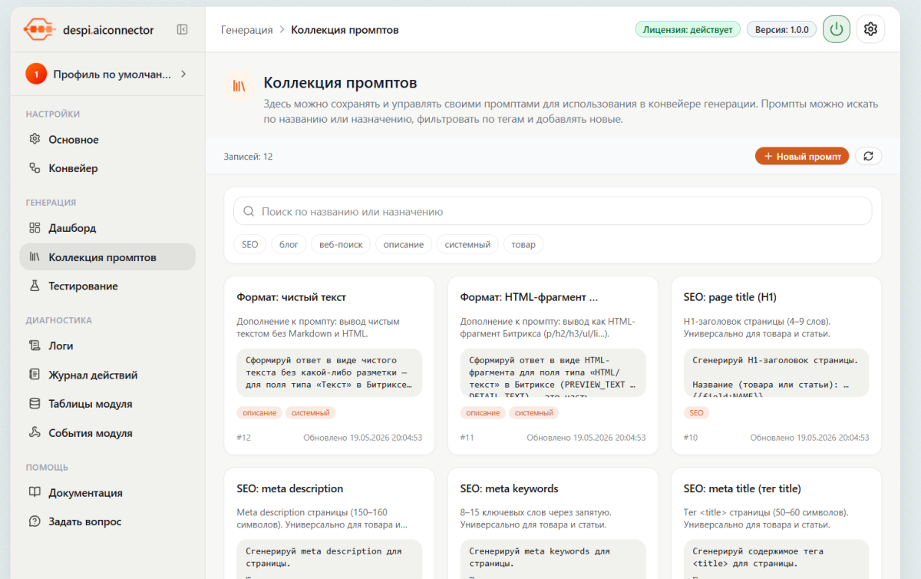
Task: Click the webhook icon for События модуля
Action: click(x=35, y=433)
